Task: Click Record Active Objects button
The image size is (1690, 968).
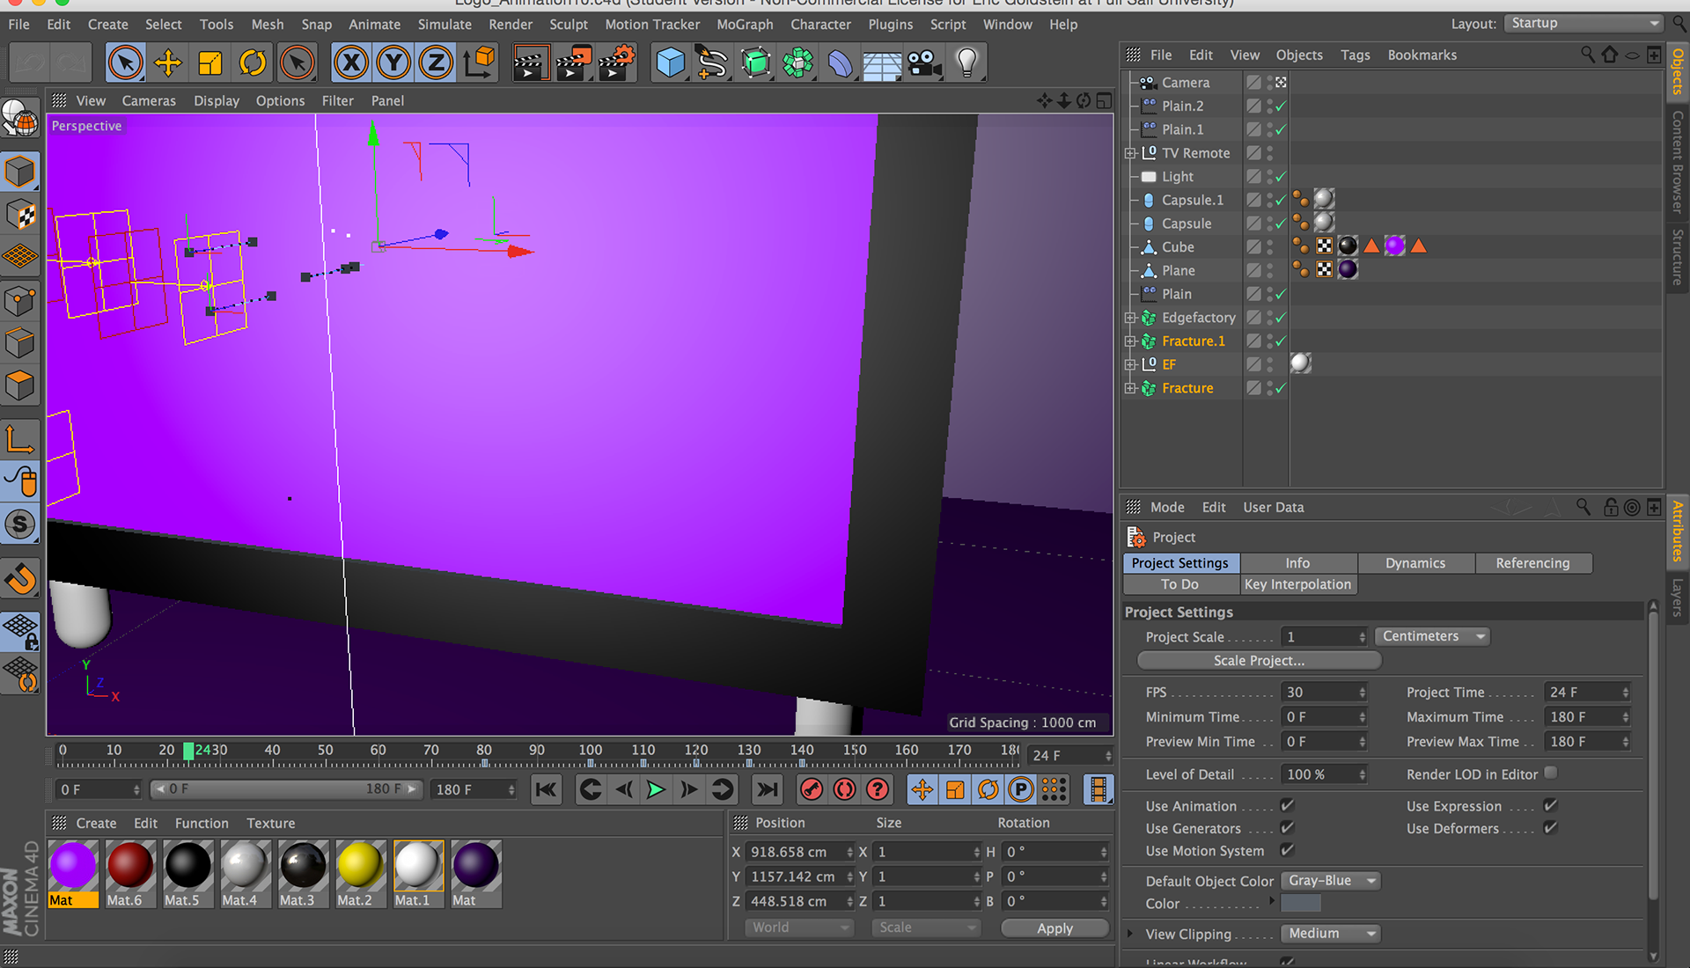Action: click(x=812, y=789)
